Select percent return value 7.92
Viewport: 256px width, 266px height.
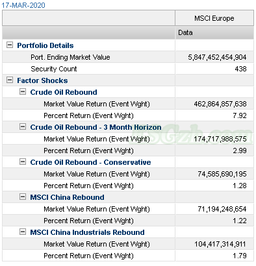pos(240,115)
